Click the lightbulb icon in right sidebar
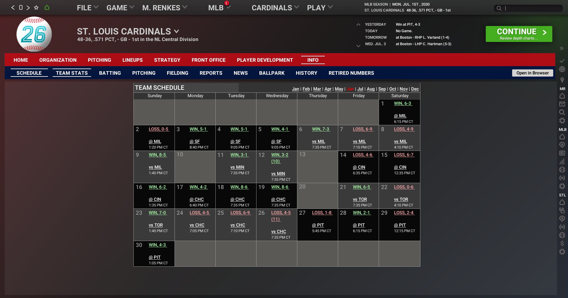This screenshot has width=568, height=298. coord(562,80)
